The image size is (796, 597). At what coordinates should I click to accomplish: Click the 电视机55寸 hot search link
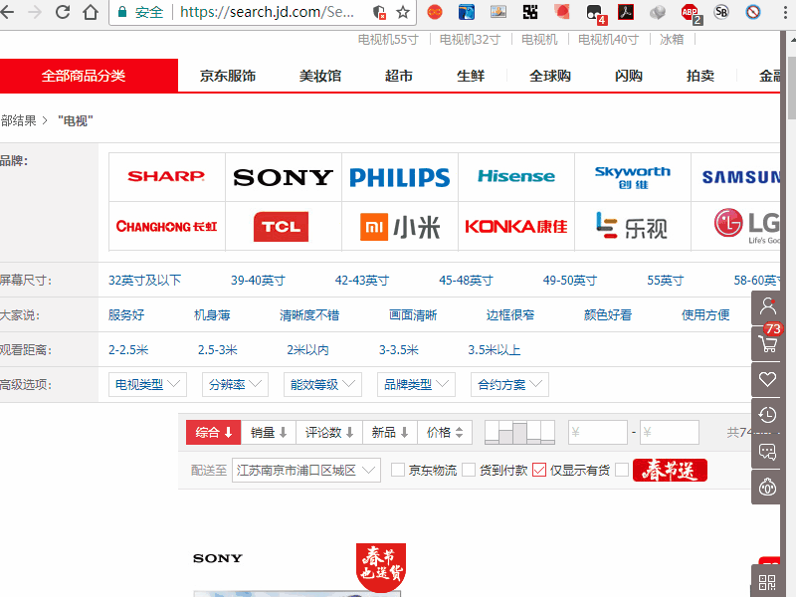click(x=388, y=40)
